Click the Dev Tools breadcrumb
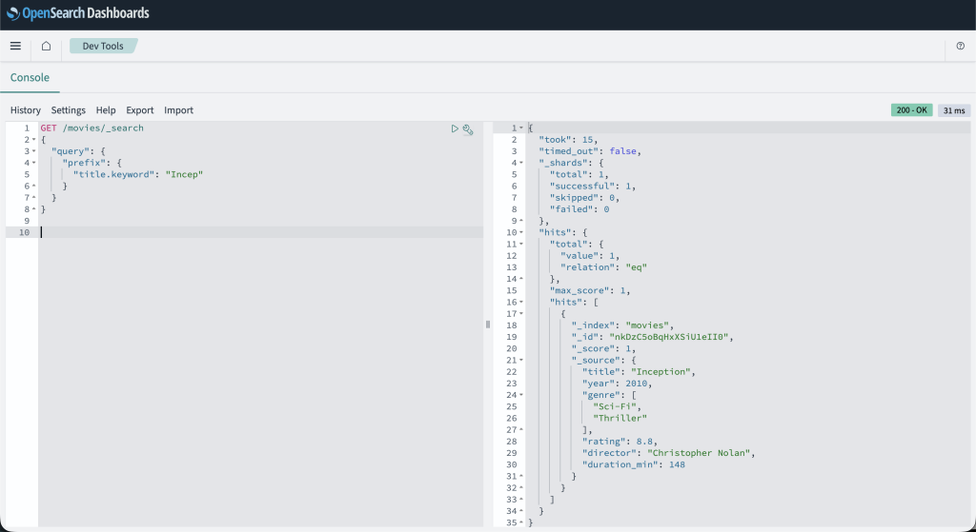This screenshot has width=976, height=532. 102,46
